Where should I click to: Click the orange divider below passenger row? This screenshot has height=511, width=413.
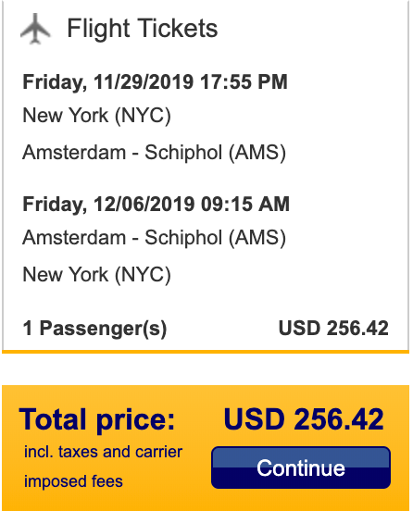(x=206, y=352)
